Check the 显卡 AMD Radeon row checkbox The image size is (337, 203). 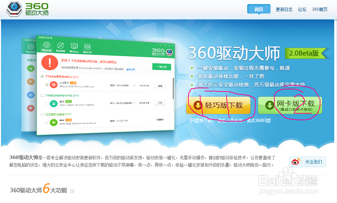[x=47, y=104]
